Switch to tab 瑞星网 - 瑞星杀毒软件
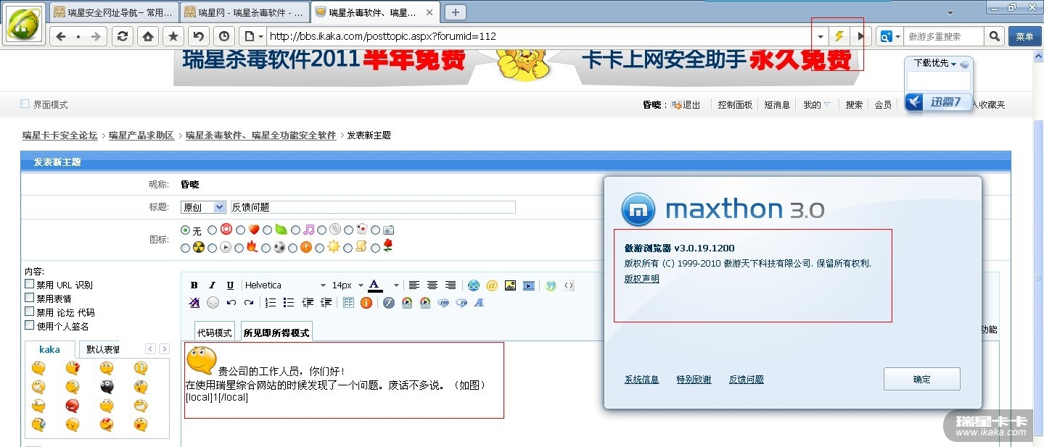 [x=244, y=12]
